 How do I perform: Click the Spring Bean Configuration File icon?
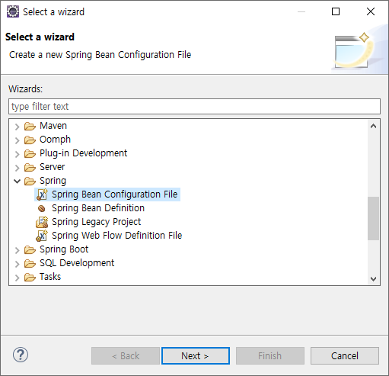pyautogui.click(x=42, y=194)
